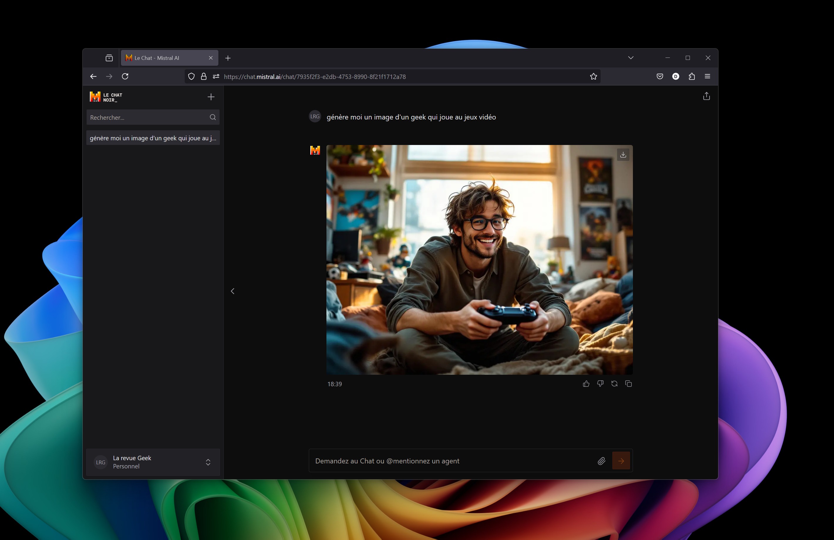
Task: Bookmark this page with star icon
Action: [593, 76]
